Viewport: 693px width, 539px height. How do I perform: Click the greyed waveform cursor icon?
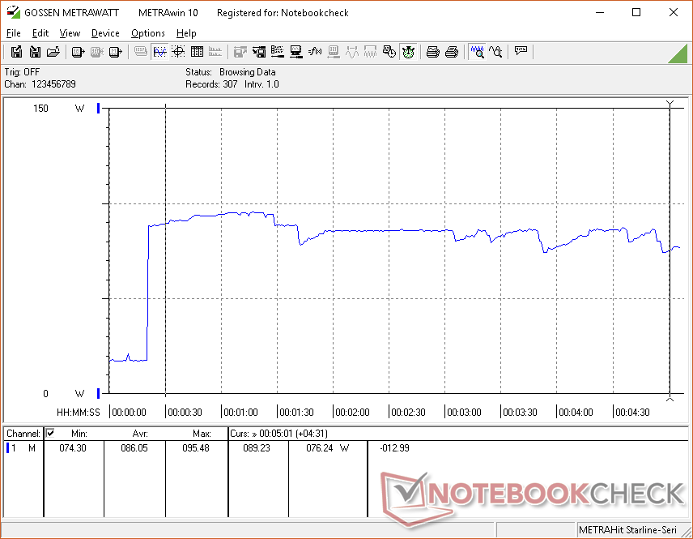tap(352, 52)
